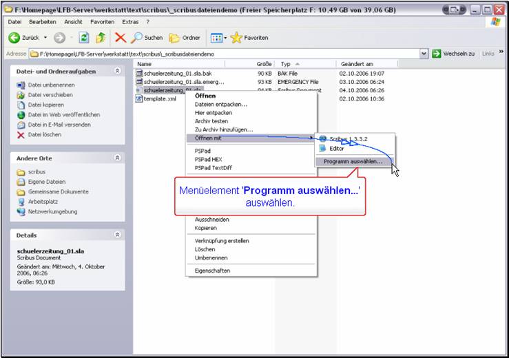The width and height of the screenshot is (509, 358).
Task: Click the red X Datei löschen icon
Action: (x=21, y=135)
